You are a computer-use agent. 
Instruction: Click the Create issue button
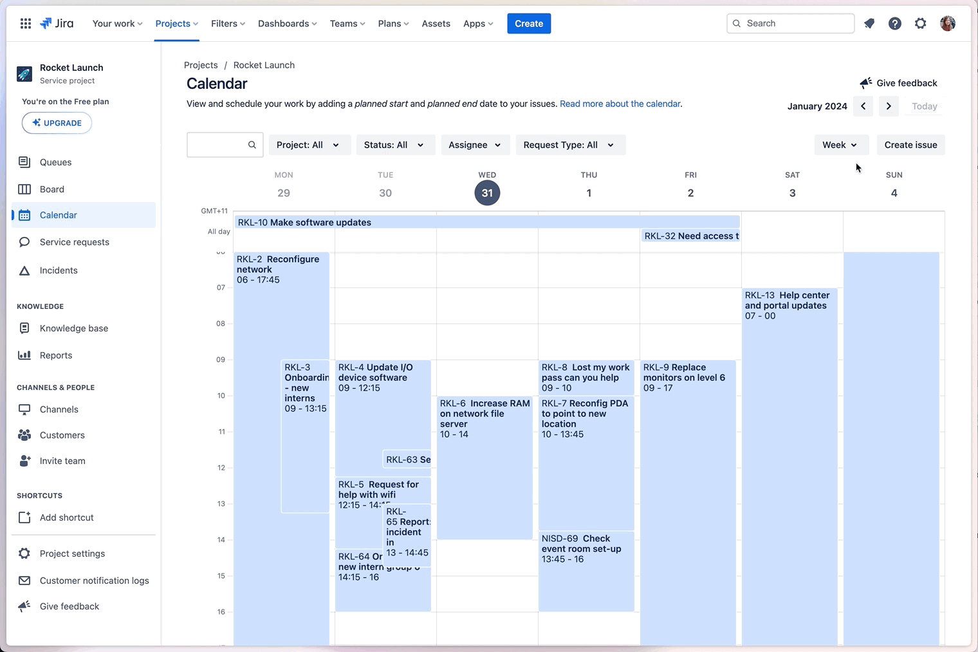[910, 145]
